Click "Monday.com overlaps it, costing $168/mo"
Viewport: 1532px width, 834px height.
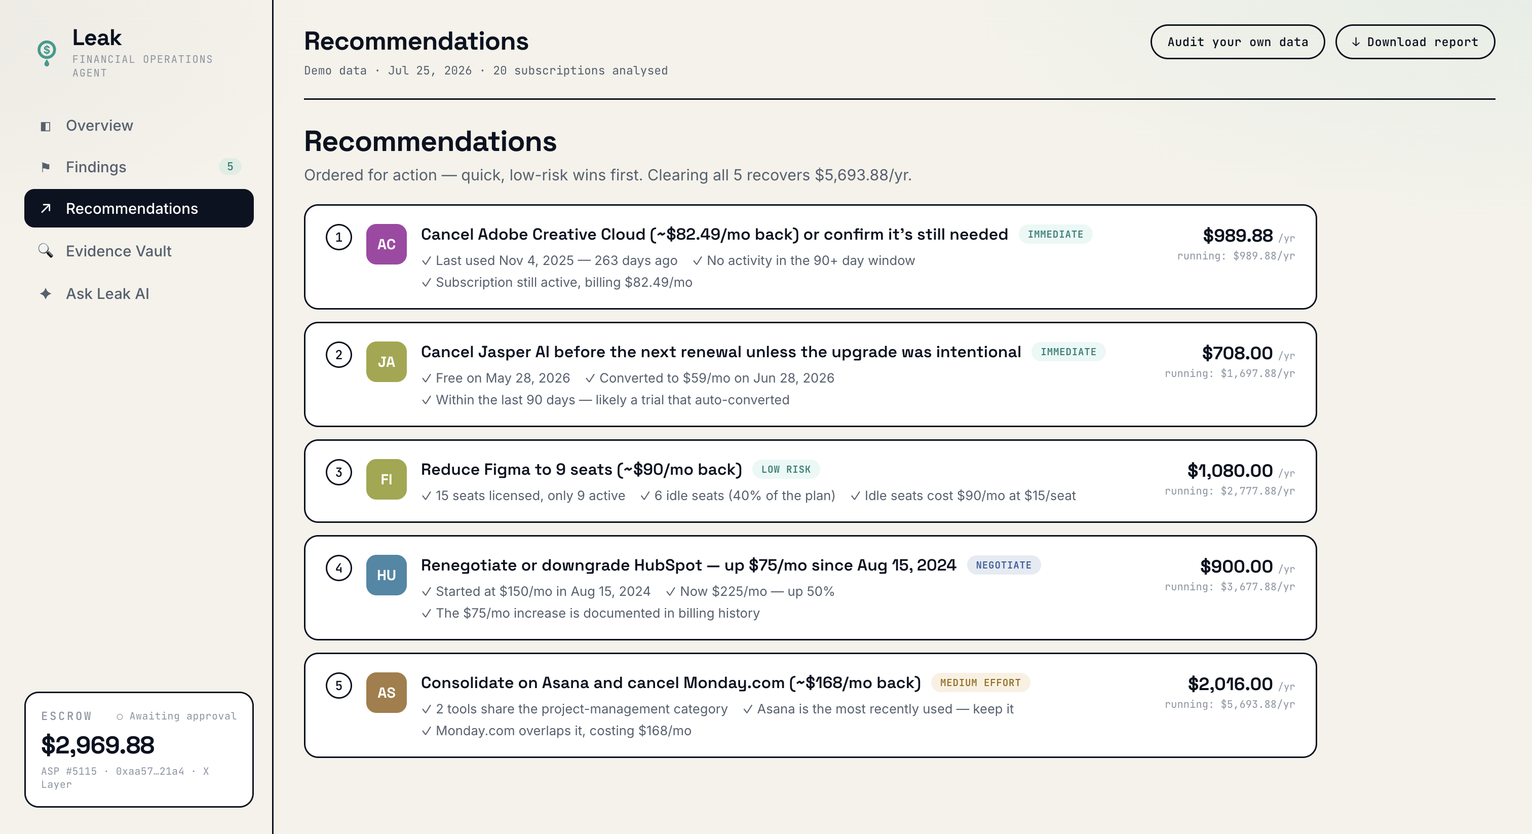(x=556, y=731)
